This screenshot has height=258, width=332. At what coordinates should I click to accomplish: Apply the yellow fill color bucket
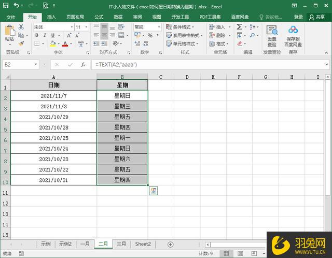pos(53,44)
